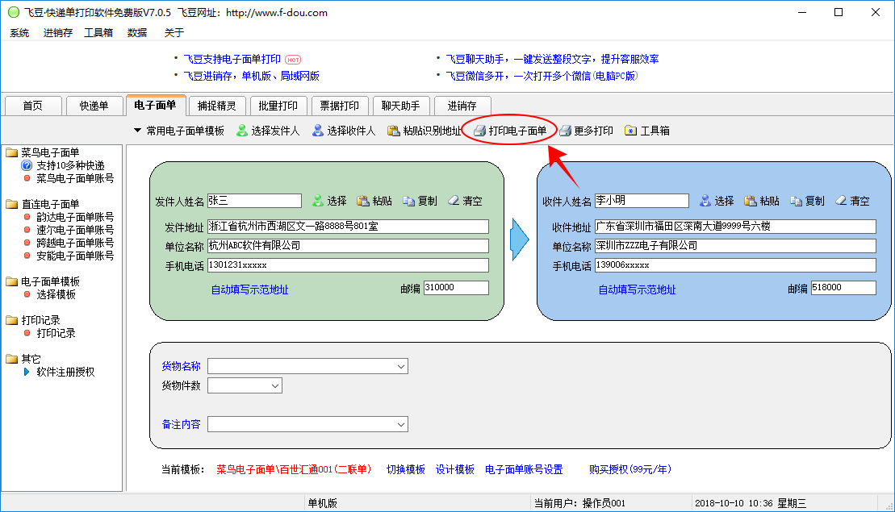Click sender 自动填写示范地址 link
The width and height of the screenshot is (895, 512).
pos(250,289)
